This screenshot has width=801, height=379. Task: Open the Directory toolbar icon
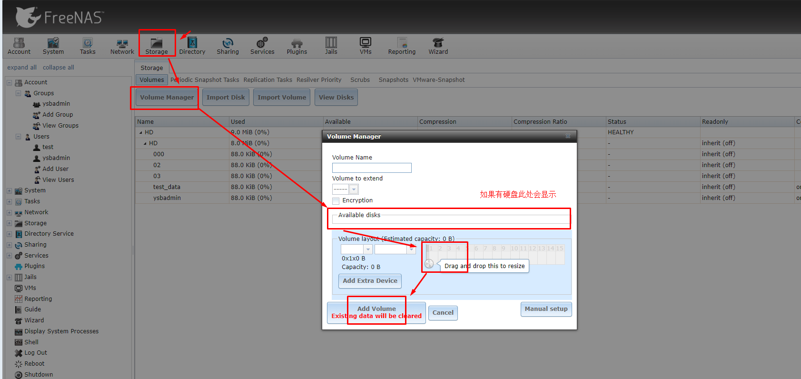click(192, 46)
